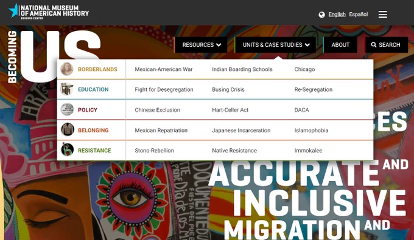Click the Borderlands portrait thumbnail
The image size is (414, 240).
pos(67,69)
